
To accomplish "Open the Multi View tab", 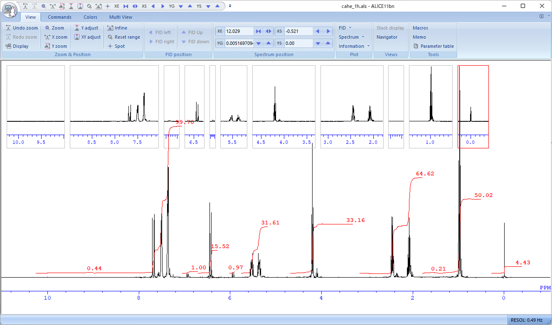I will [x=121, y=17].
